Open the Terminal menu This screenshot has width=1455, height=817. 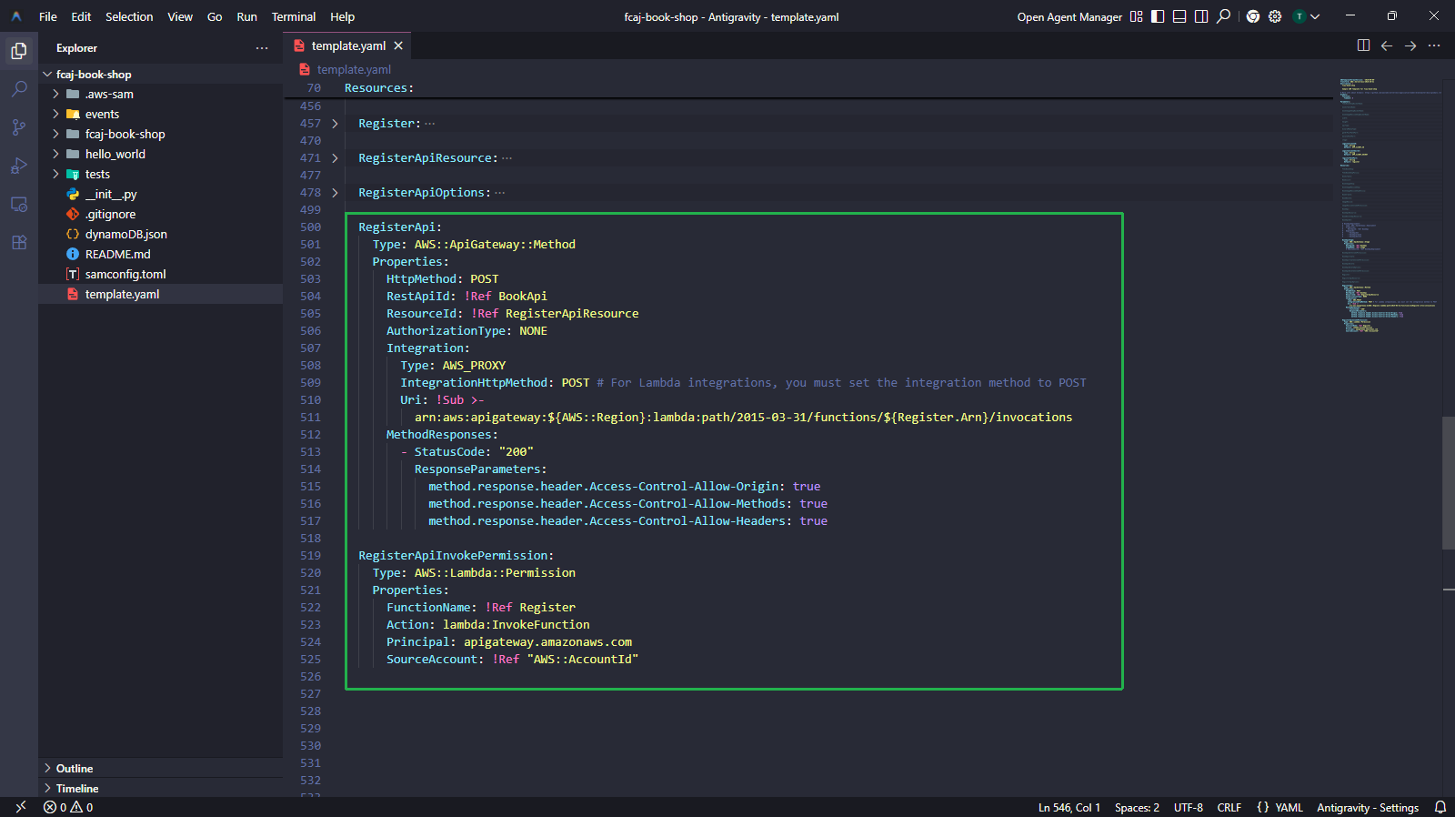pyautogui.click(x=294, y=16)
